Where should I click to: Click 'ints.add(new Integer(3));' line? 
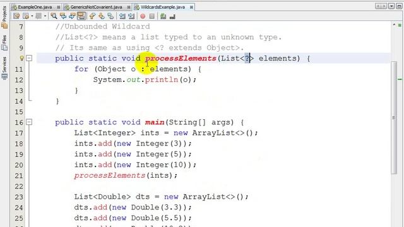(133, 144)
